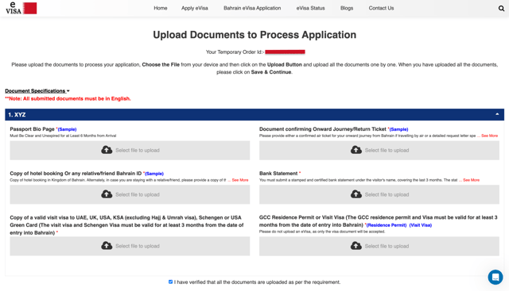The height and width of the screenshot is (291, 509).
Task: Open Bahrain eVisa Application page
Action: pyautogui.click(x=252, y=8)
